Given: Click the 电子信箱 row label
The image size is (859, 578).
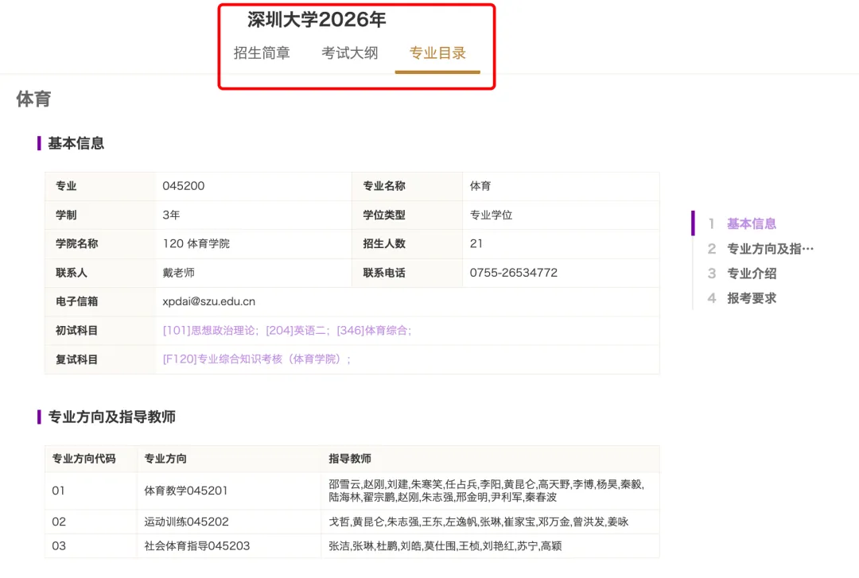Looking at the screenshot, I should tap(76, 301).
